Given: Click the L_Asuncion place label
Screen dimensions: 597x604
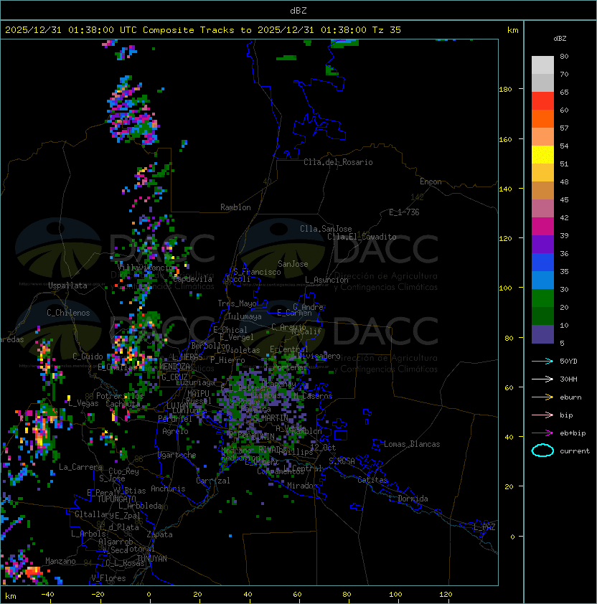Looking at the screenshot, I should [x=326, y=280].
